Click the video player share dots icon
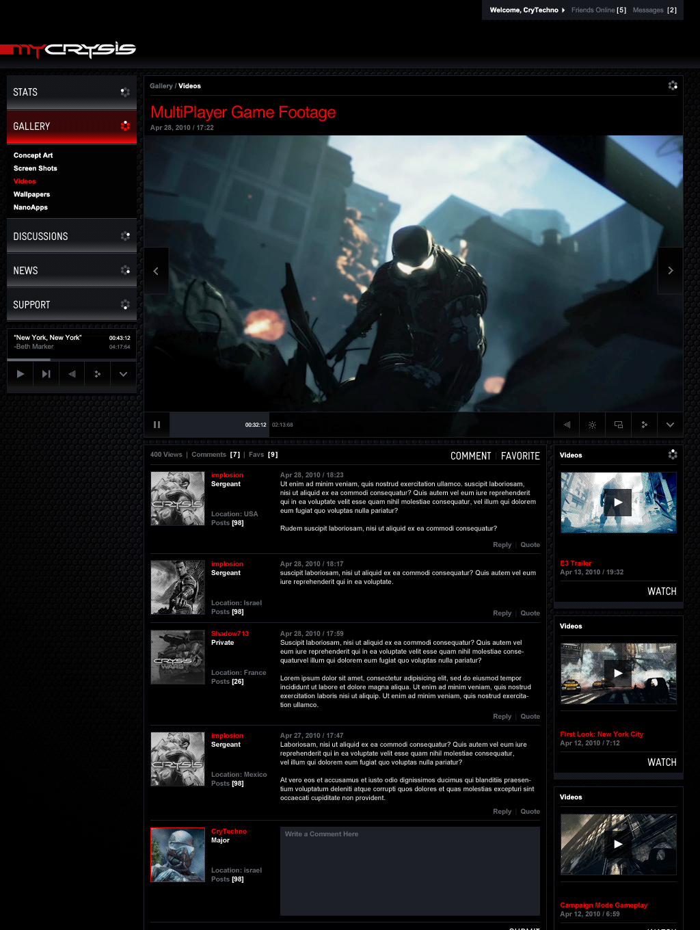This screenshot has height=930, width=700. (644, 425)
